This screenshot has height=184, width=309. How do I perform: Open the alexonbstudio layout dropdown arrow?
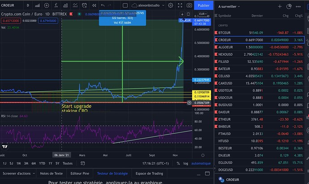coord(163,5)
